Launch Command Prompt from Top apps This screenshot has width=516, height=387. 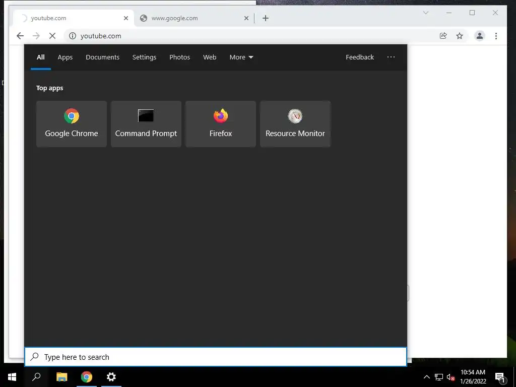pos(146,124)
